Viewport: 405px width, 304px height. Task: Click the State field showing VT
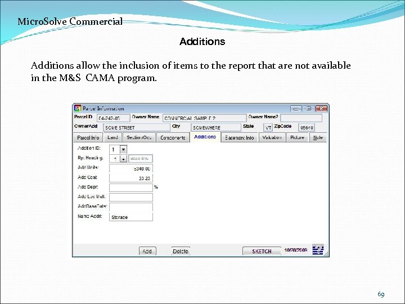point(268,127)
